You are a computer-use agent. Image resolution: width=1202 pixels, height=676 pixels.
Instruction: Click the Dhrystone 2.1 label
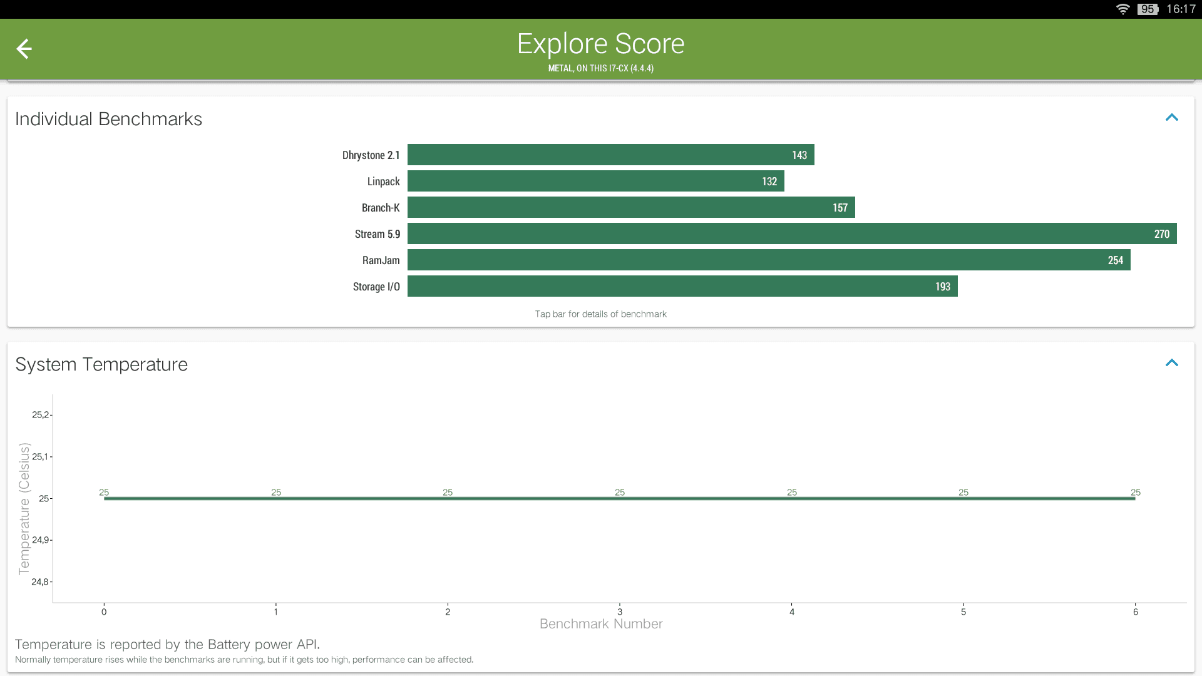click(x=371, y=155)
